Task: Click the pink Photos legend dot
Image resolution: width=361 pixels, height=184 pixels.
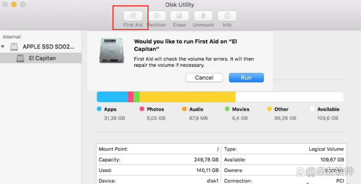Action: tap(142, 109)
